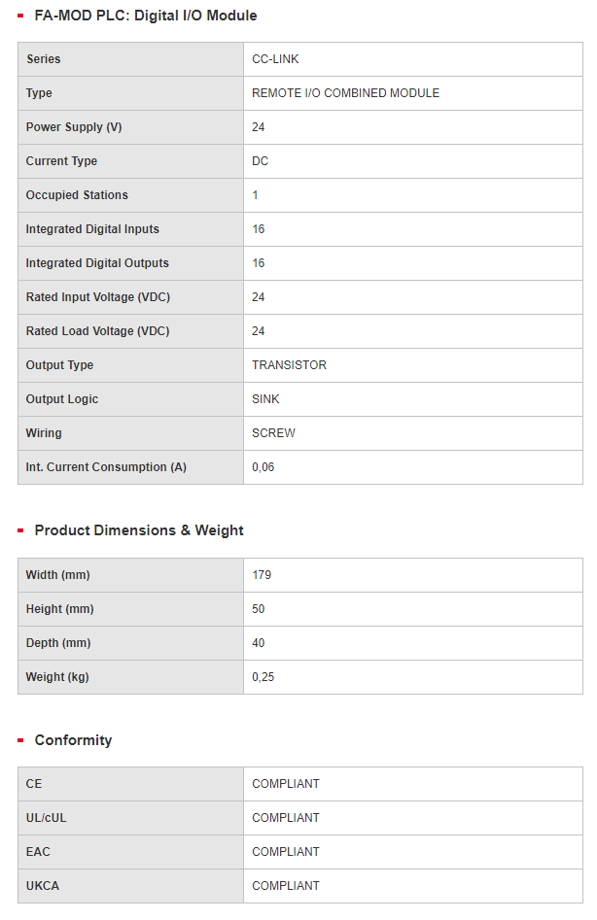This screenshot has width=597, height=920.
Task: Click the SCREW wiring value
Action: [x=273, y=433]
